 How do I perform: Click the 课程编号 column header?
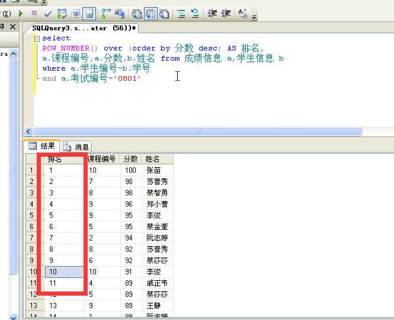(102, 159)
